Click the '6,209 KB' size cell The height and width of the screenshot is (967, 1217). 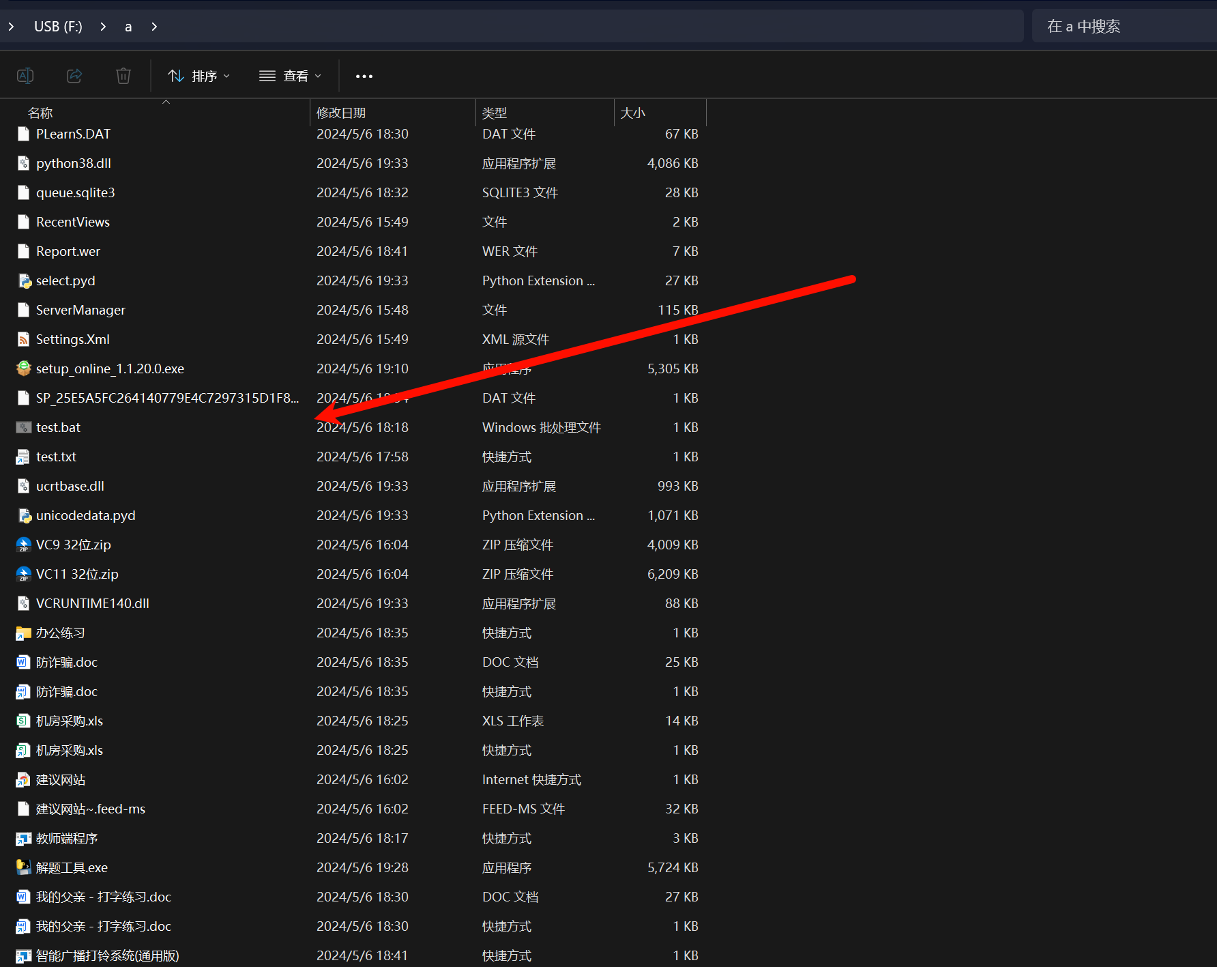[673, 574]
